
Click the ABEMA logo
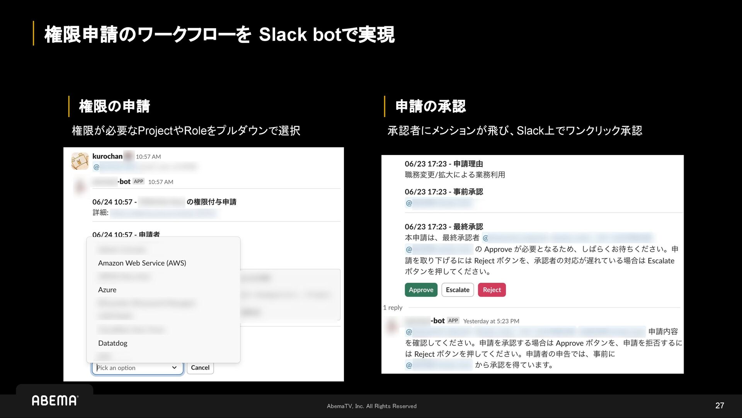[x=55, y=401]
